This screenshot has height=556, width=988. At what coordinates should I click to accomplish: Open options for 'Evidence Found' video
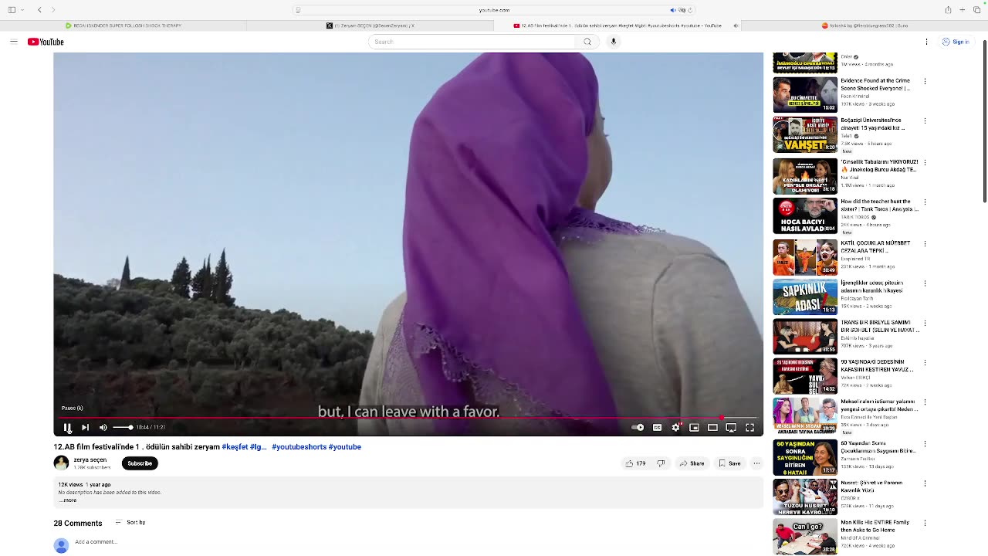click(x=925, y=81)
